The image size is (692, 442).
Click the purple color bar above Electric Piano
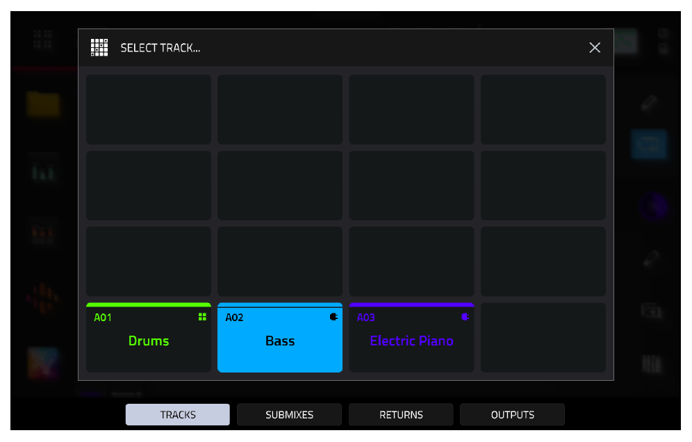pos(411,304)
